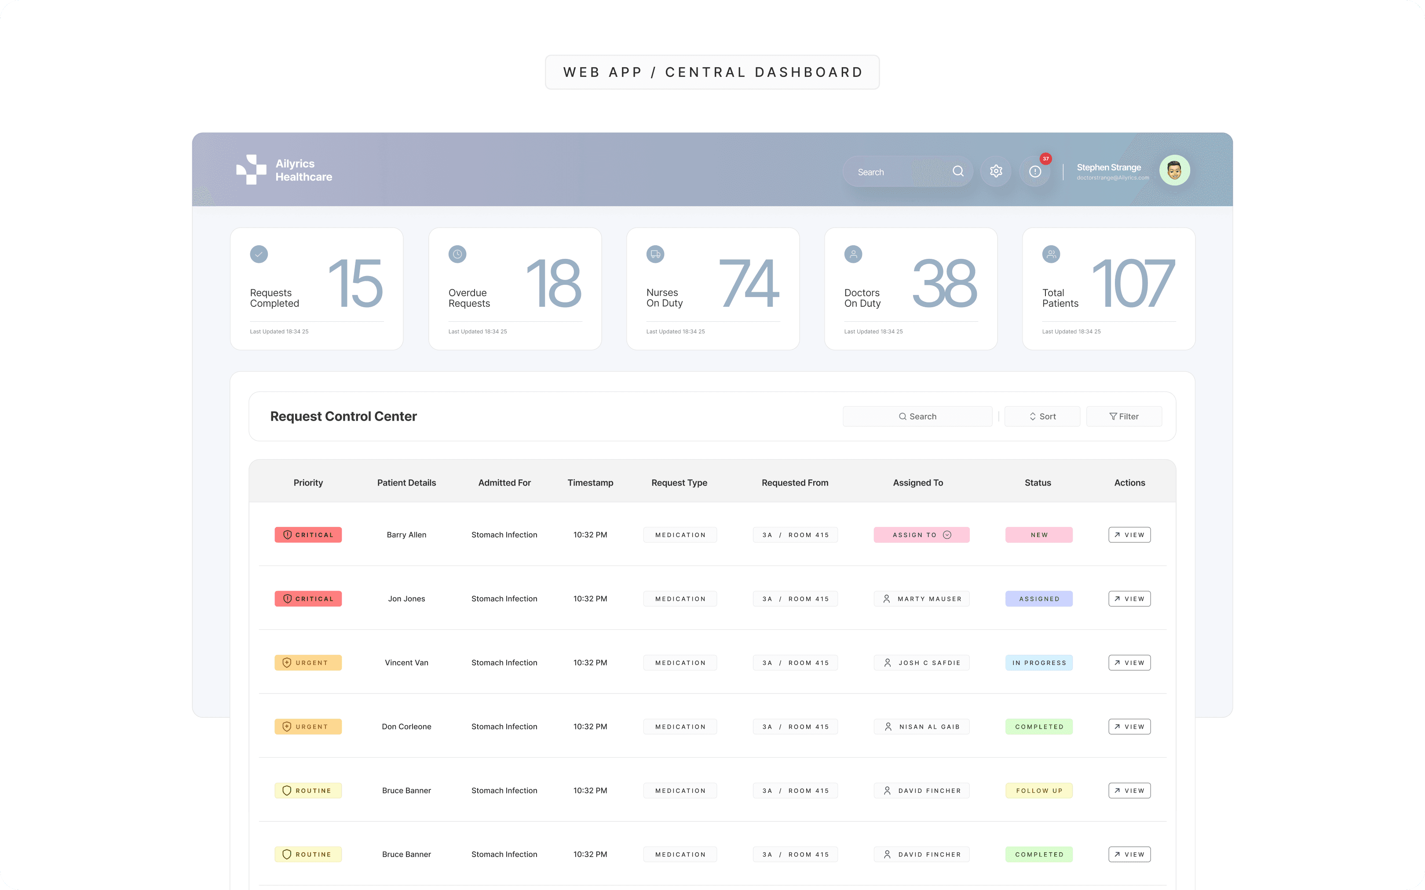The width and height of the screenshot is (1425, 890).
Task: Click the Doctors On Duty person icon
Action: [853, 254]
